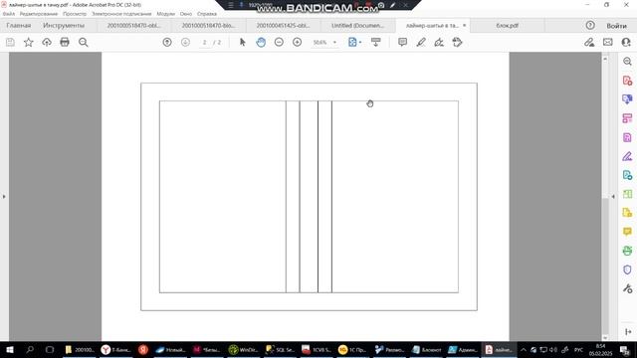Click the Find text magnifier icon
Viewport: 637px width, 358px height.
click(84, 42)
